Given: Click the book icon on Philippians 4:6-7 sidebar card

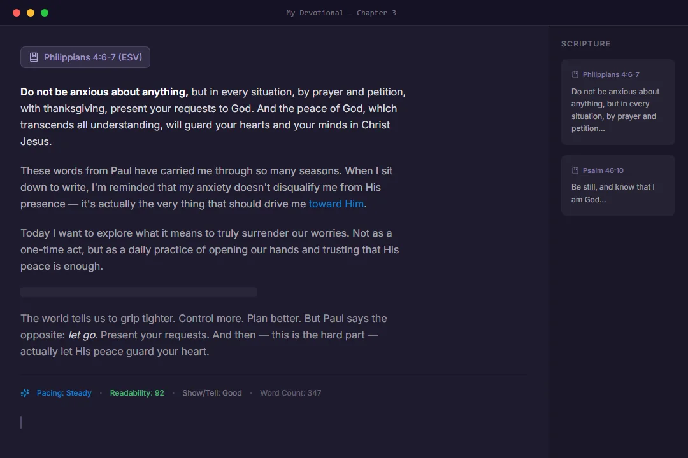Looking at the screenshot, I should [575, 74].
